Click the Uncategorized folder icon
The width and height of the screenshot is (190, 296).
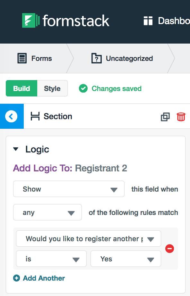[96, 58]
